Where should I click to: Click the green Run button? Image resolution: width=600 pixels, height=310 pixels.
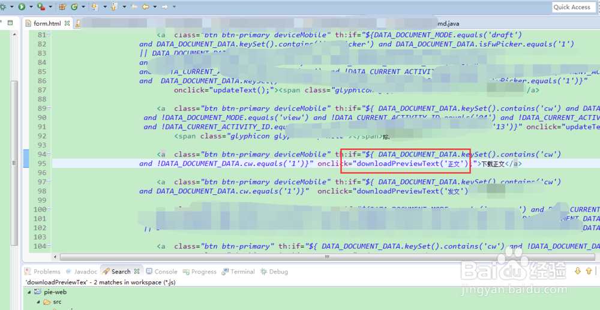[22, 7]
